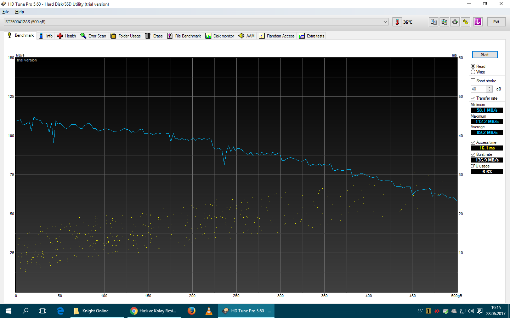
Task: Expand the ST3500412AS drive selector dropdown
Action: [385, 22]
